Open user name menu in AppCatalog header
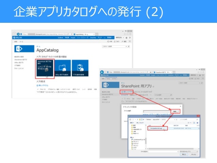Image resolution: width=217 pixels, height=163 pixels. pos(120,38)
